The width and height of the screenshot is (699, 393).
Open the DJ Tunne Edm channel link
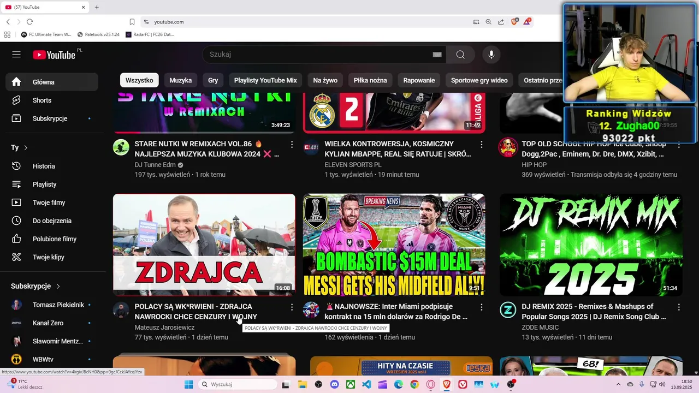(x=156, y=165)
